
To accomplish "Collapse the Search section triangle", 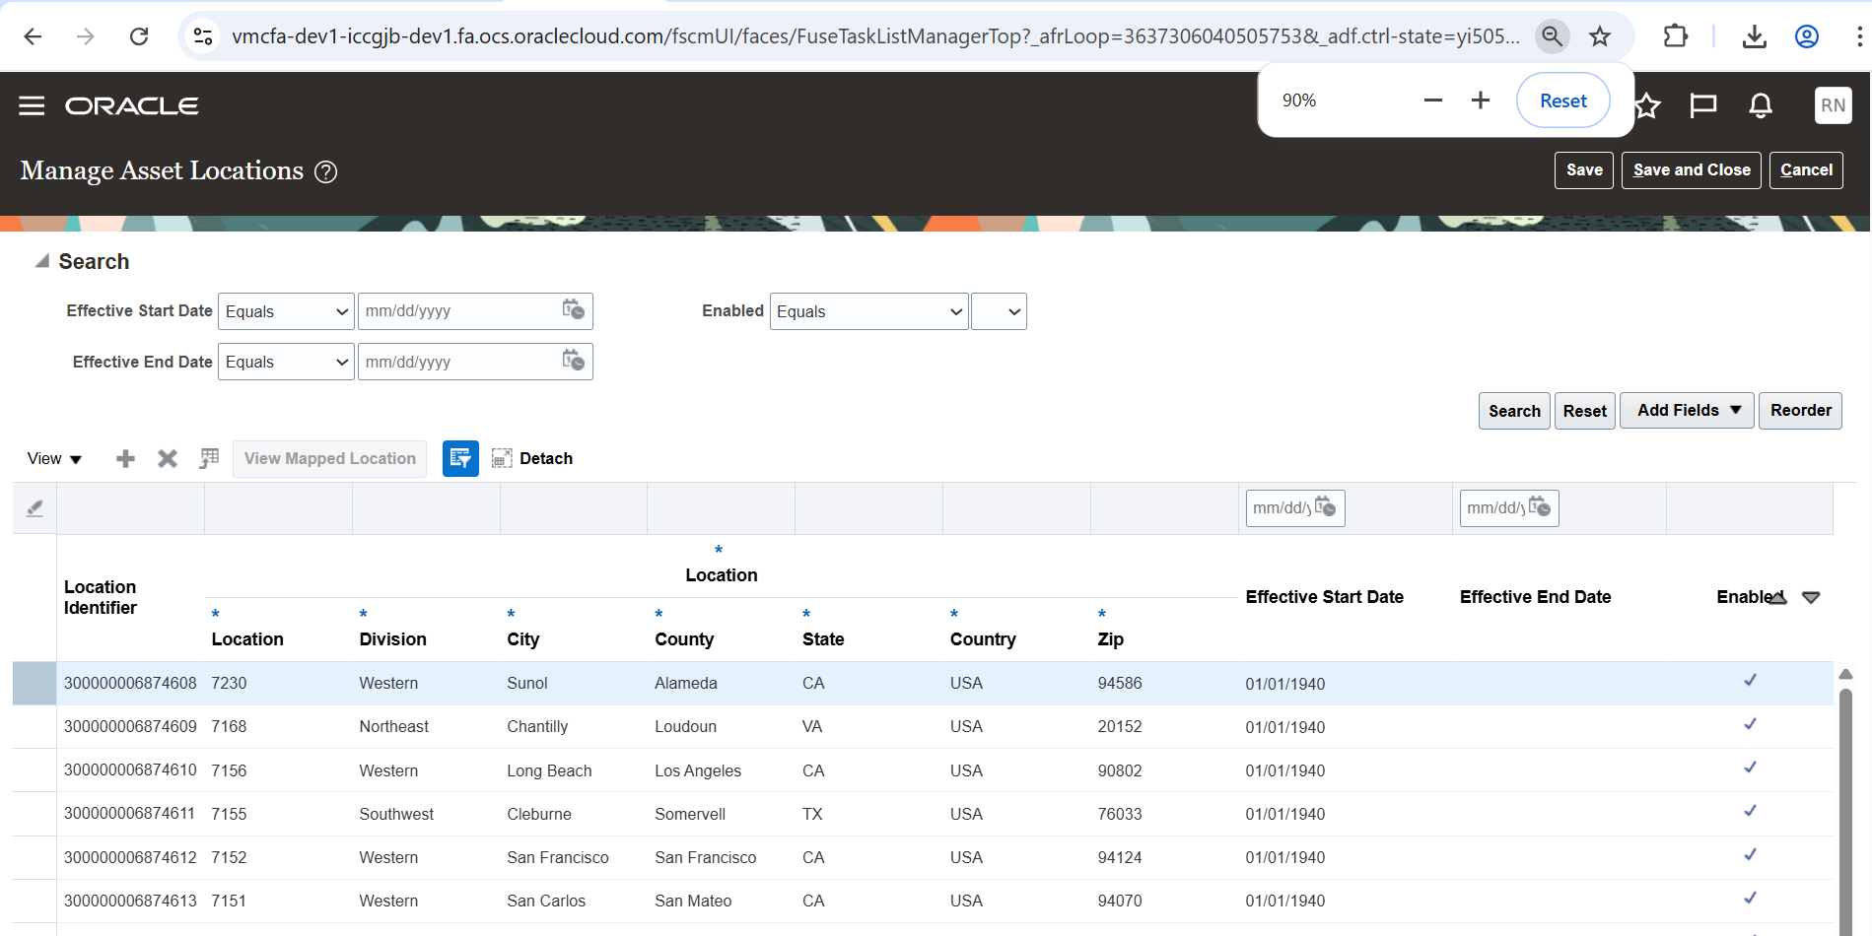I will pyautogui.click(x=41, y=261).
